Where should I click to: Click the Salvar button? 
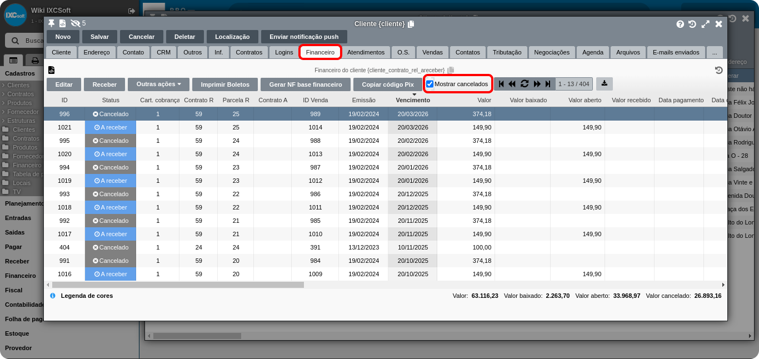pyautogui.click(x=99, y=37)
